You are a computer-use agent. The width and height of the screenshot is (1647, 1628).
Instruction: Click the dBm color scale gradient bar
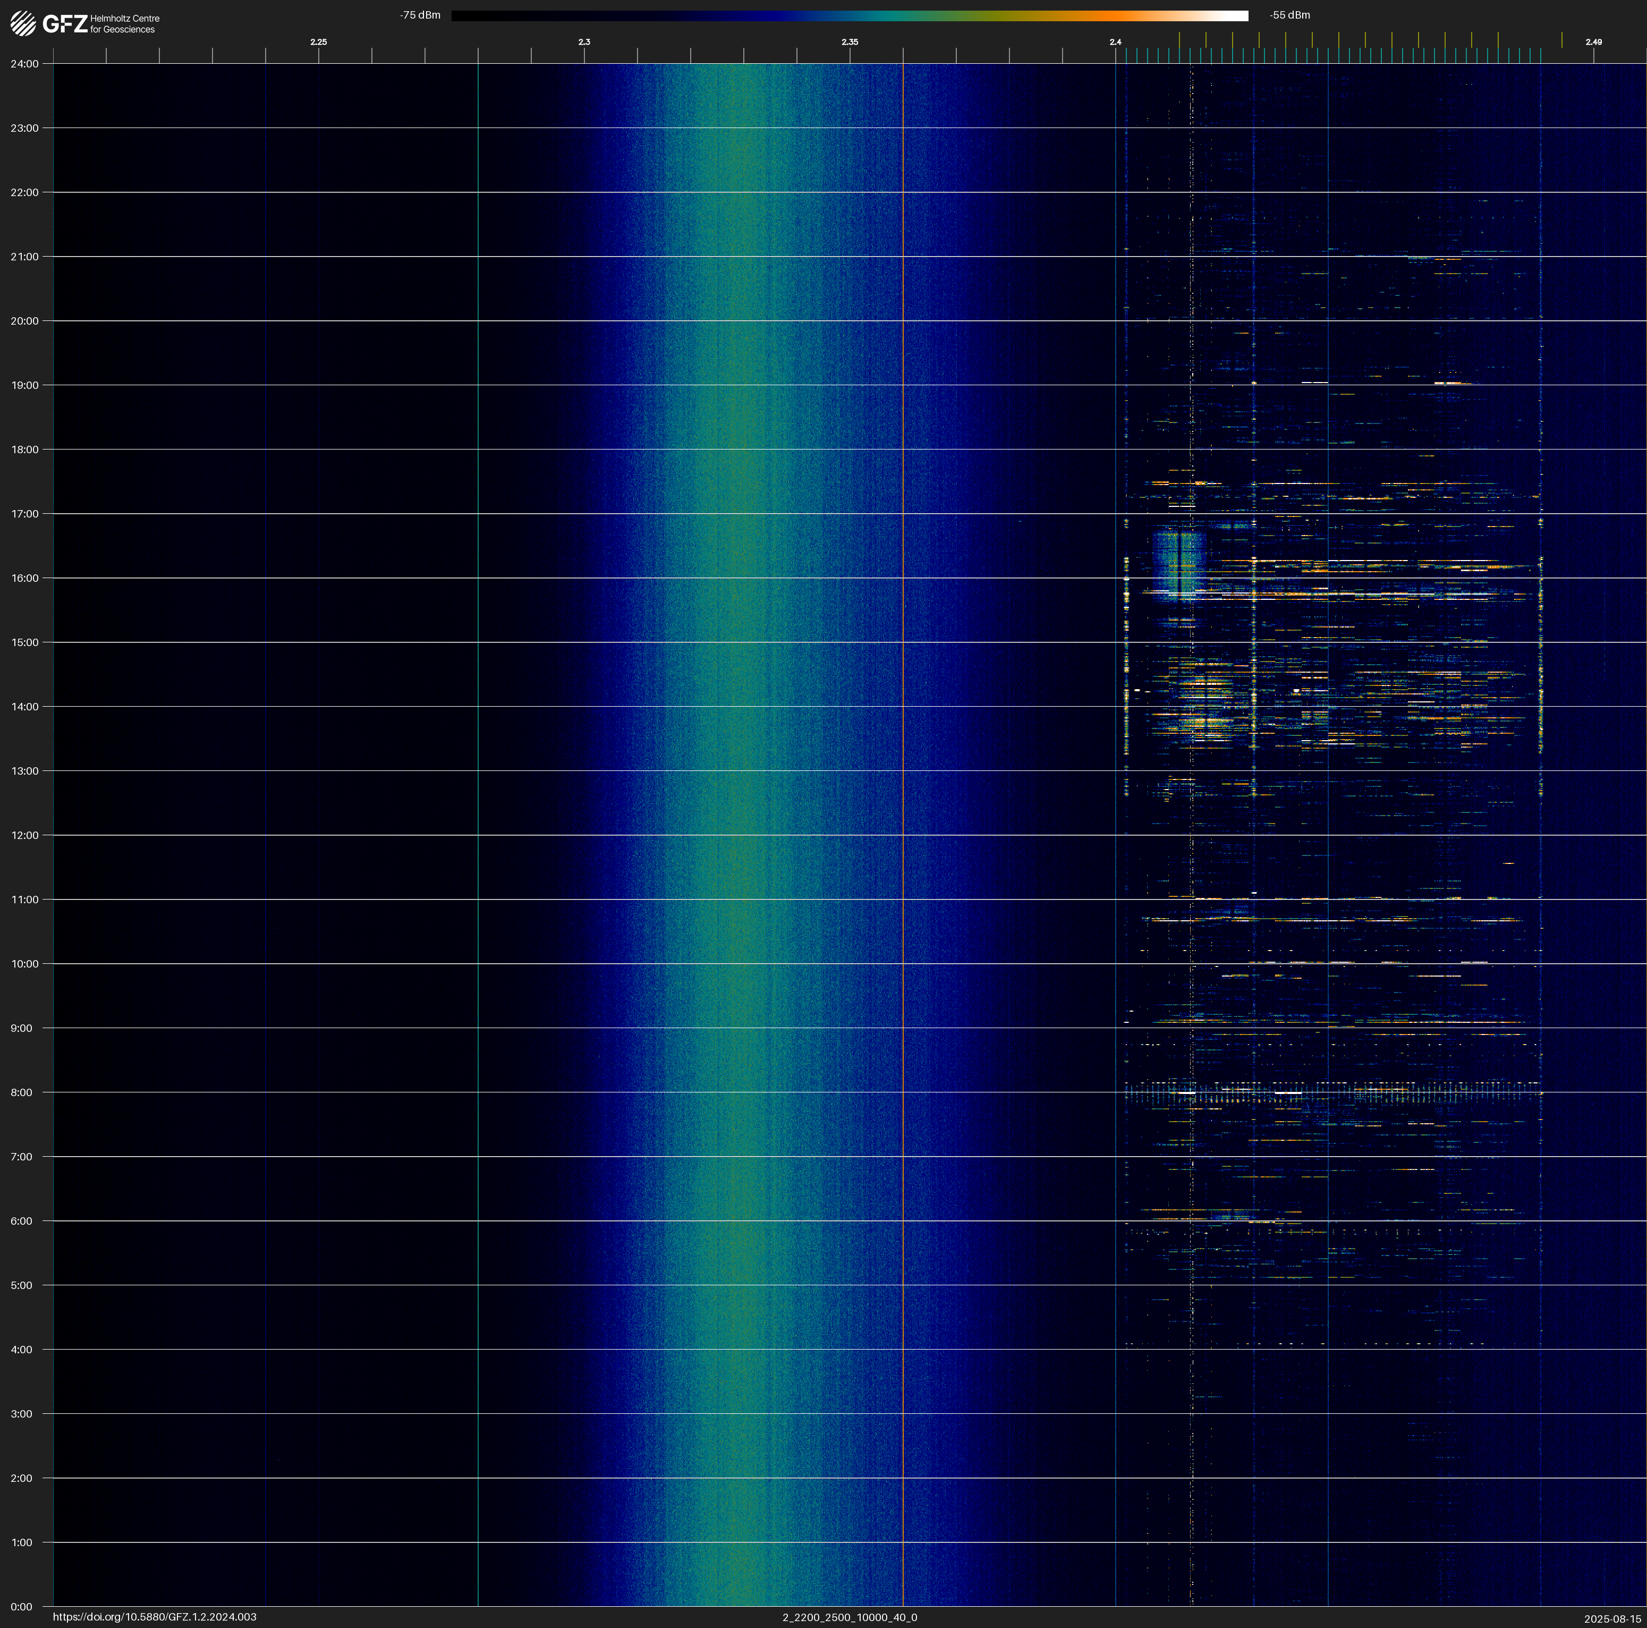(849, 15)
